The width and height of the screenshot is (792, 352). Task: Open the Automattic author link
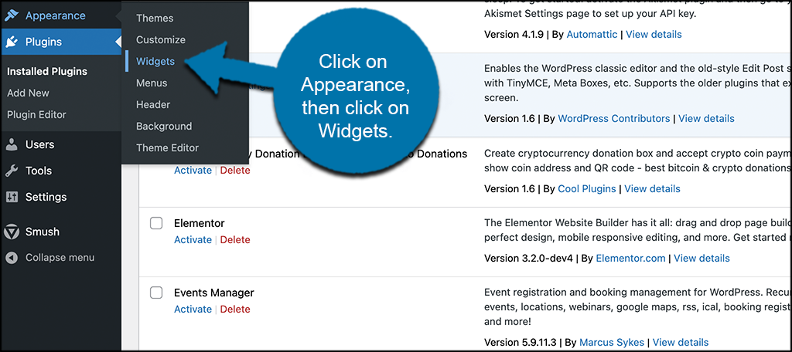(x=592, y=34)
